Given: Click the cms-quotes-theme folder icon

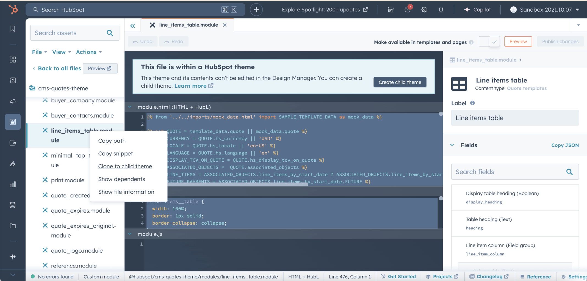Looking at the screenshot, I should click(x=32, y=88).
